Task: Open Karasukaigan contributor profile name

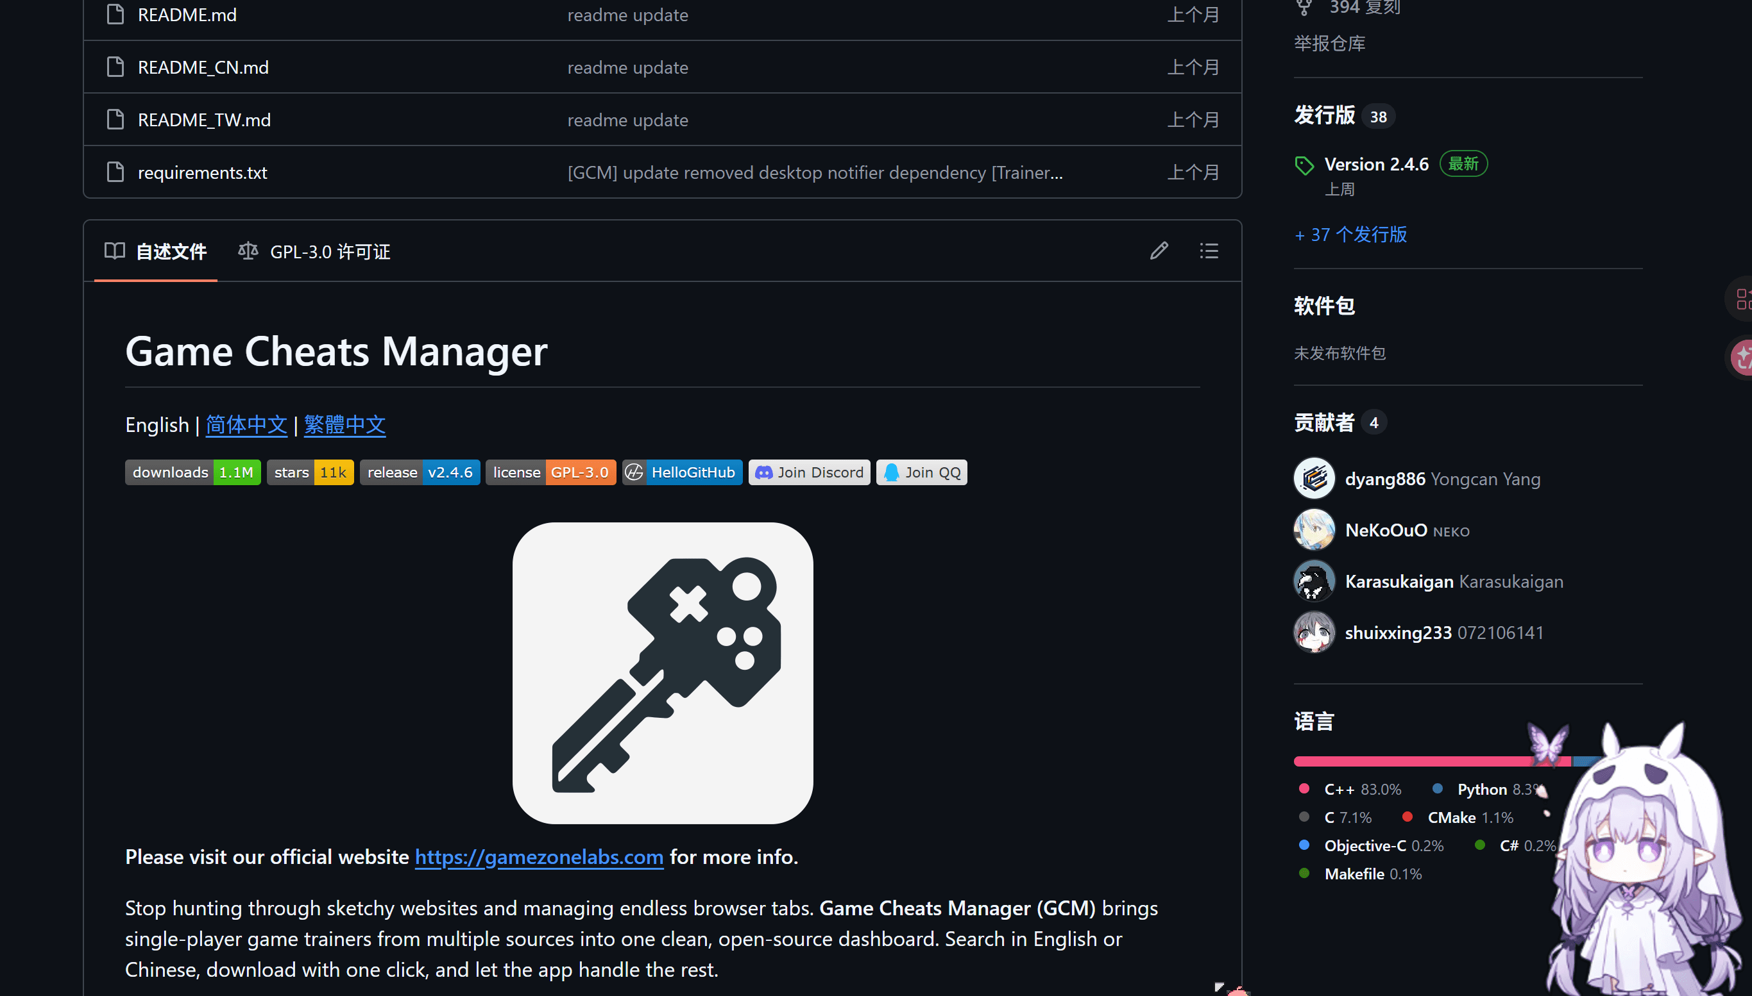Action: point(1399,581)
